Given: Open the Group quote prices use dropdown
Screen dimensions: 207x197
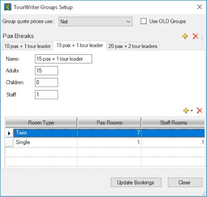Looking at the screenshot, I should [96, 21].
